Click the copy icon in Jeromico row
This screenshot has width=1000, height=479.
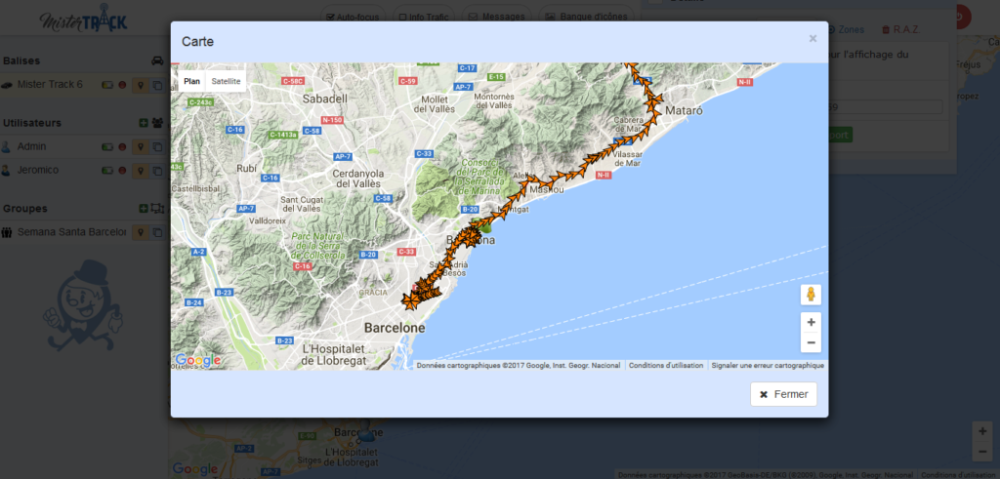(x=157, y=171)
